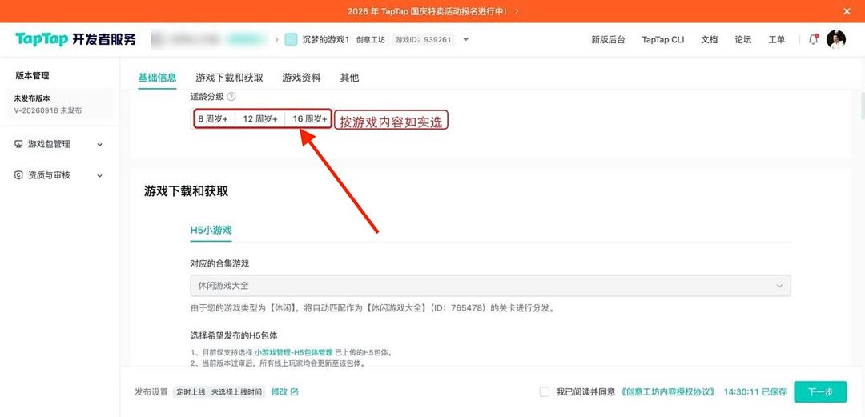Viewport: 865px width, 417px height.
Task: Click the TapTap 开发者服务 logo
Action: (x=75, y=39)
